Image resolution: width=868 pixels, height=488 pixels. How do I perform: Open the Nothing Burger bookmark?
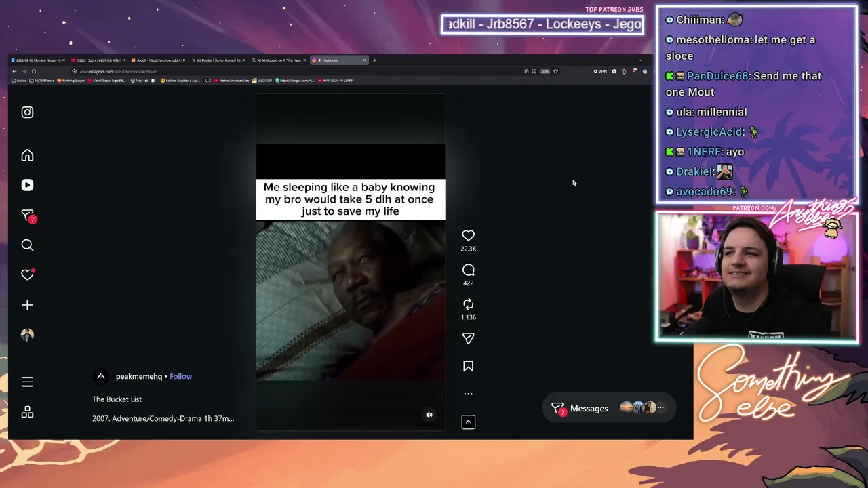[71, 81]
